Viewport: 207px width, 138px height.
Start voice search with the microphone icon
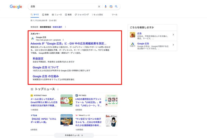(x=105, y=6)
